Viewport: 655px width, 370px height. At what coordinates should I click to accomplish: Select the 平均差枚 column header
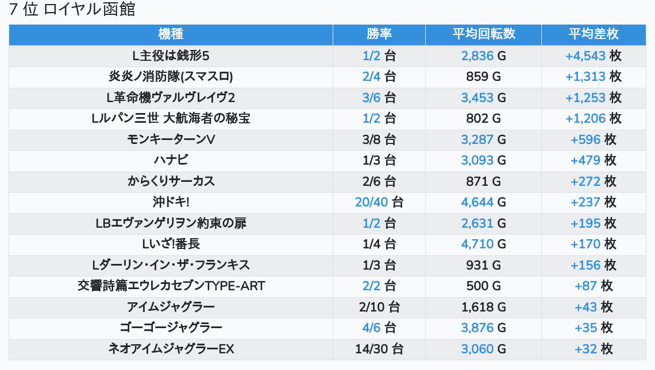tap(593, 34)
